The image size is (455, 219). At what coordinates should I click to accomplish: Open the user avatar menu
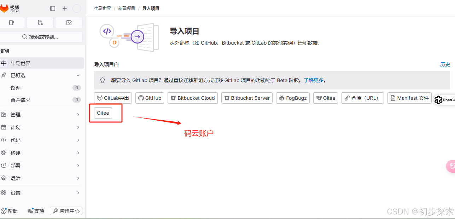tap(77, 8)
